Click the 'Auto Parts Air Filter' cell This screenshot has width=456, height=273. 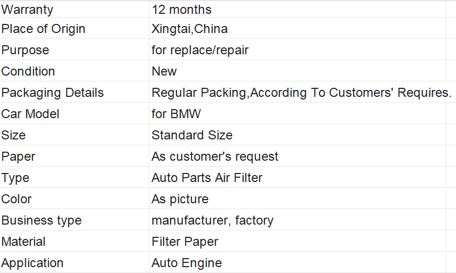(x=207, y=178)
